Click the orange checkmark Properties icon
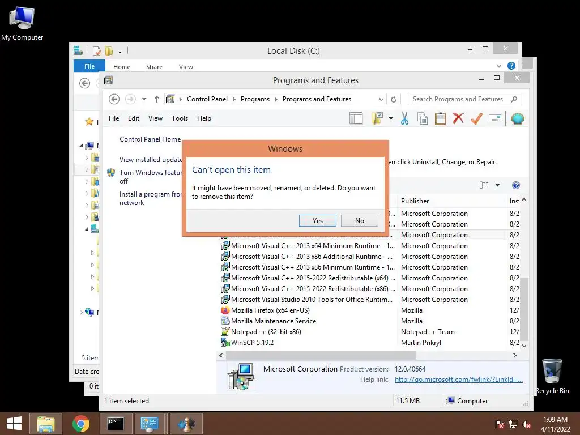The height and width of the screenshot is (435, 580). click(476, 119)
